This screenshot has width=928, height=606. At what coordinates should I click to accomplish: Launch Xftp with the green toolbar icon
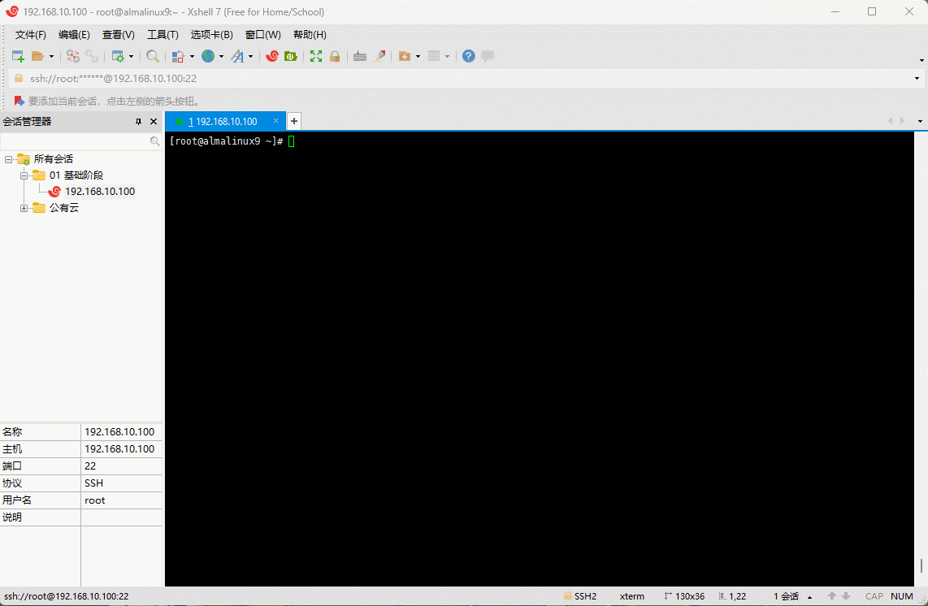[x=290, y=56]
